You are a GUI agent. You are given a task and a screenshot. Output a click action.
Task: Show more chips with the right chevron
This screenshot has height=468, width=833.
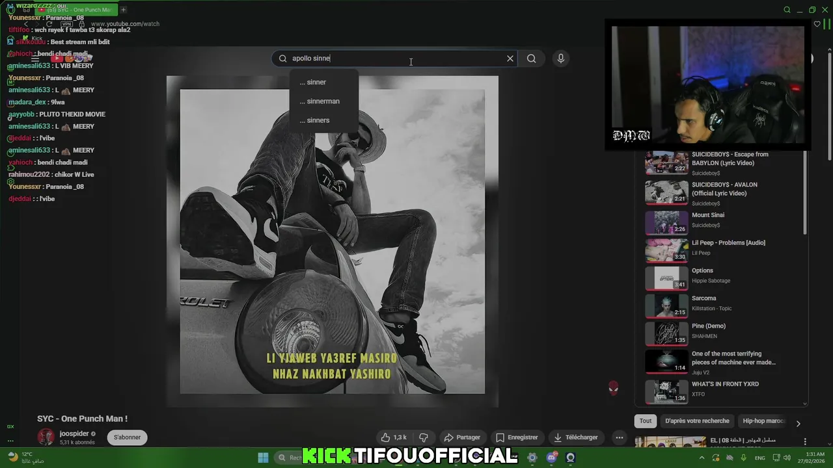point(798,424)
